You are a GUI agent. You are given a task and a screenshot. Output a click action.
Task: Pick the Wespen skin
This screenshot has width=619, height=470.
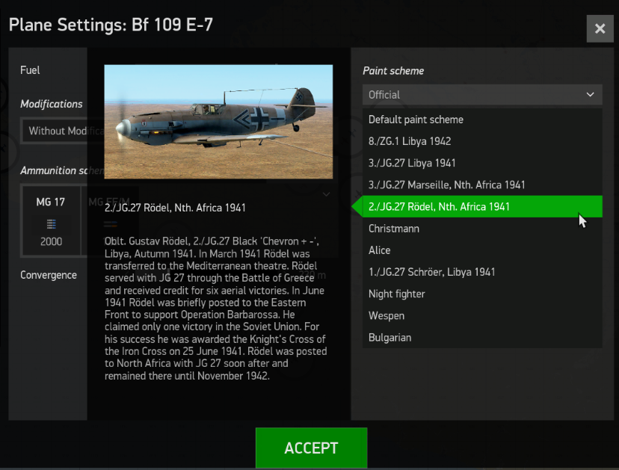click(387, 315)
